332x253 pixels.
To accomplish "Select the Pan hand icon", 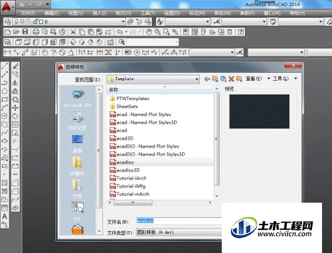I will (x=149, y=32).
